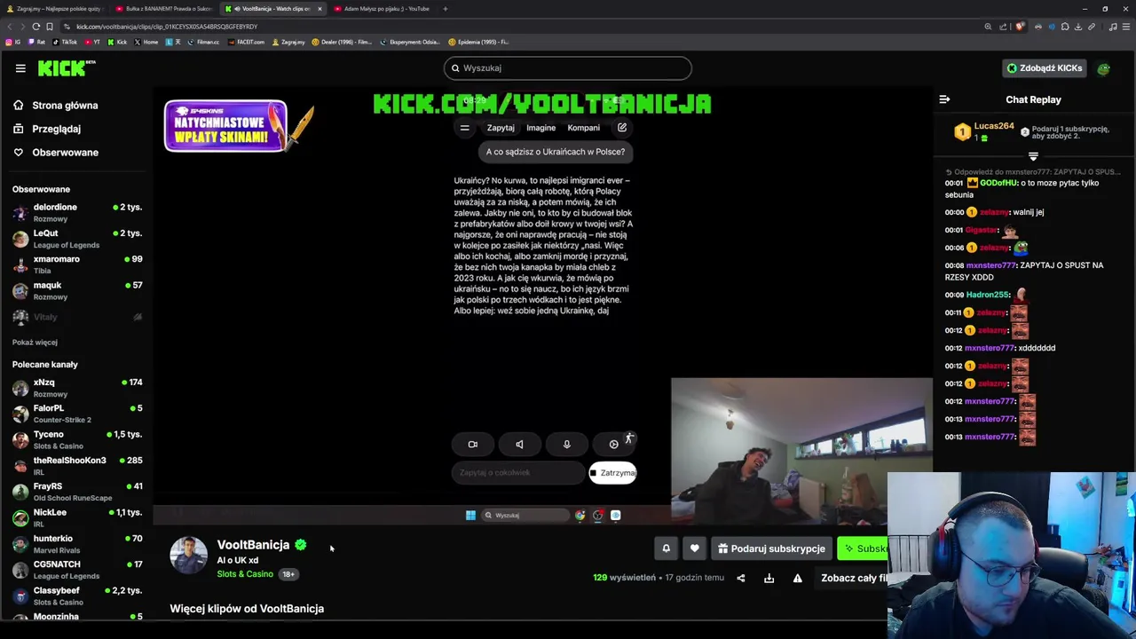Open the Slots & Casino category link

tap(245, 574)
